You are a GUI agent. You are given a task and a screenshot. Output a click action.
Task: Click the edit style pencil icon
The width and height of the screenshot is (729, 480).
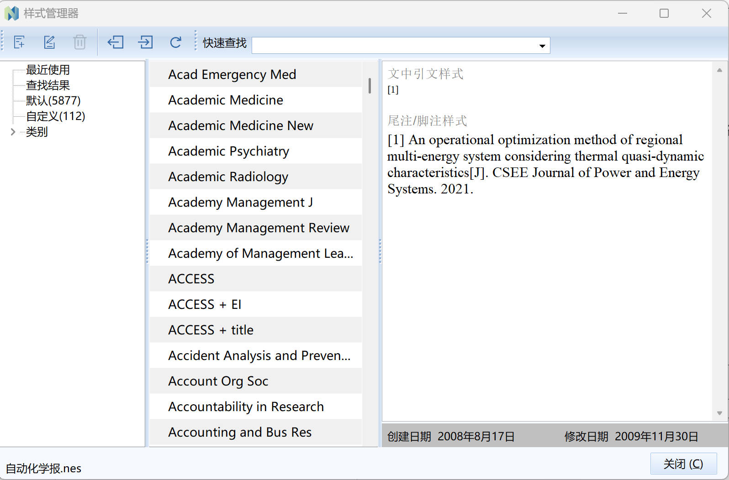tap(49, 42)
